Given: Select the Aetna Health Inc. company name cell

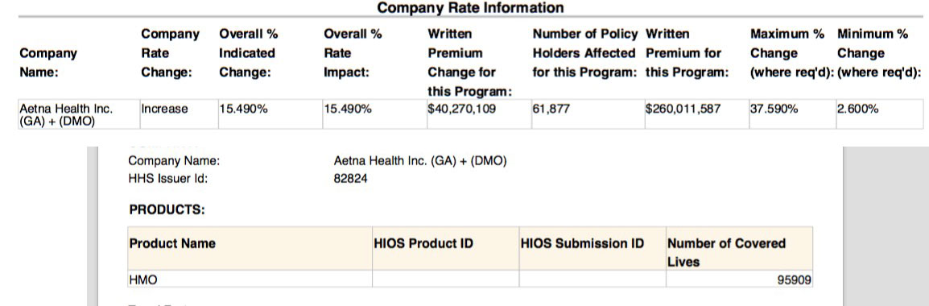Looking at the screenshot, I should click(78, 114).
